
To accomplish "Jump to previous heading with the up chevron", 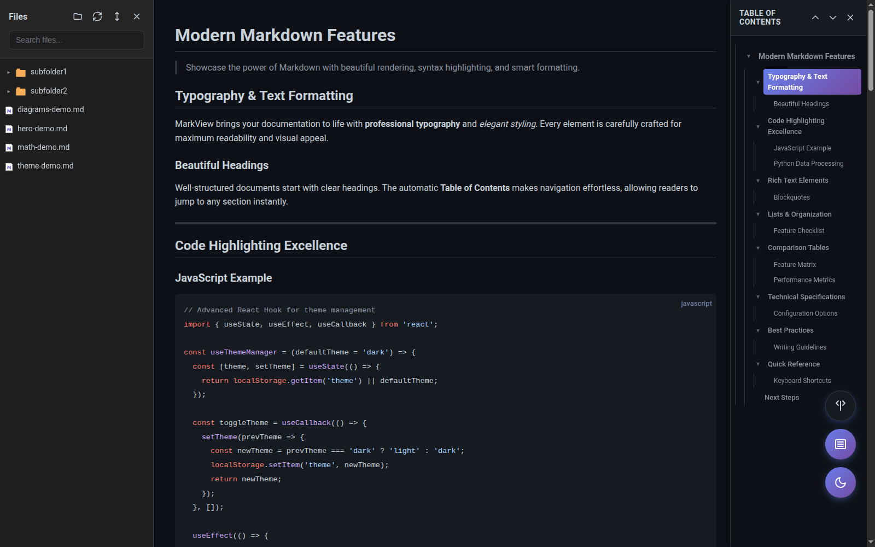I will point(815,18).
